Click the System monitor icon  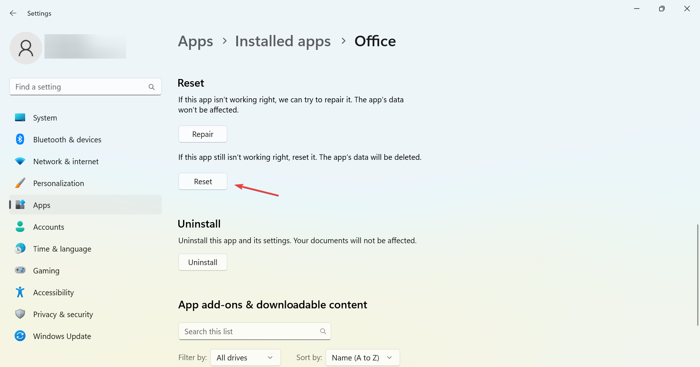coord(20,118)
